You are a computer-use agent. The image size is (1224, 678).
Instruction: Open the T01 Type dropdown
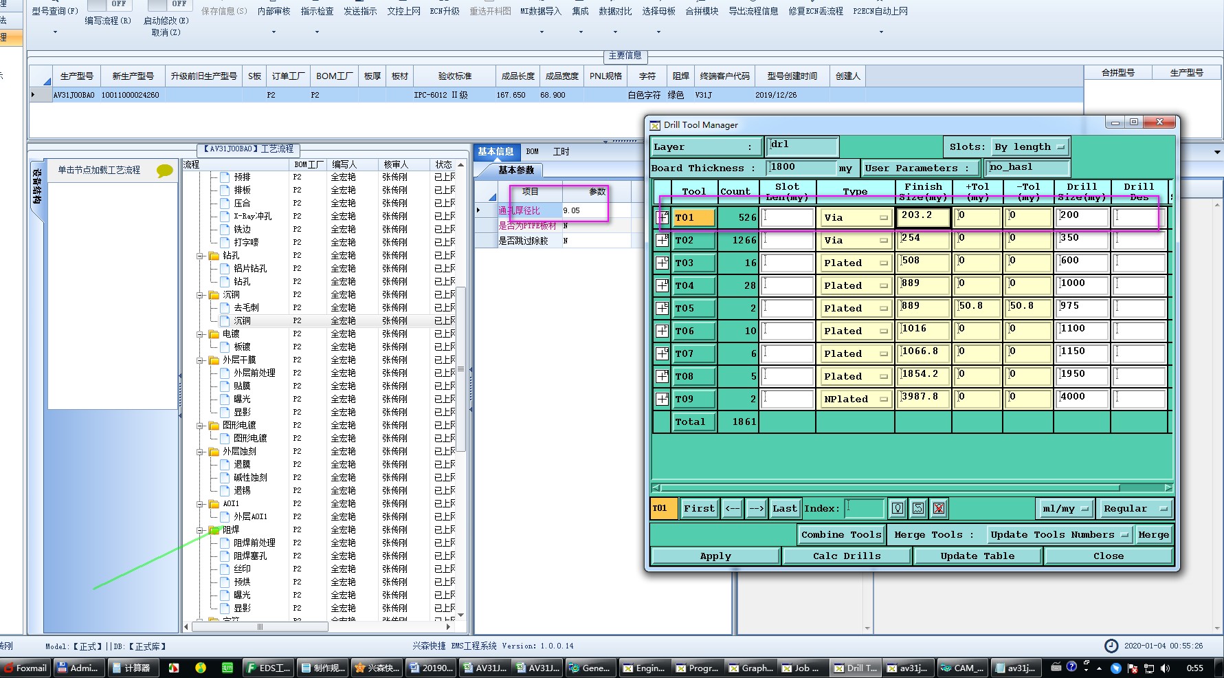coord(856,218)
